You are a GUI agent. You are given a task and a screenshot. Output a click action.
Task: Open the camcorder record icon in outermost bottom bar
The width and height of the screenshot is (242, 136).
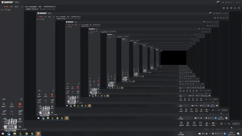click(221, 124)
